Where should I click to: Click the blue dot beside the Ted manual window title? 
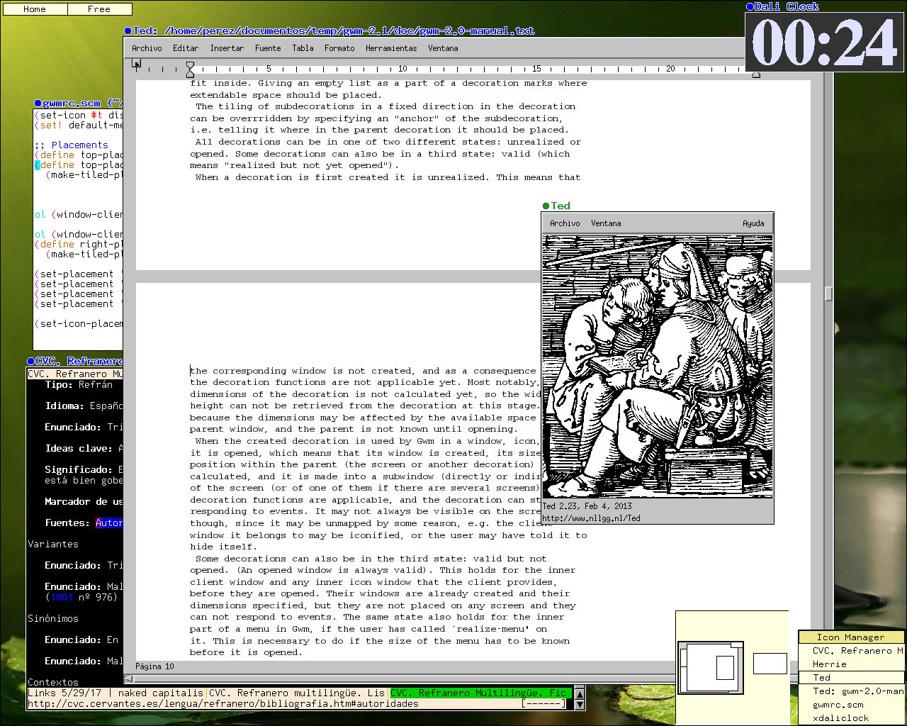tap(128, 30)
